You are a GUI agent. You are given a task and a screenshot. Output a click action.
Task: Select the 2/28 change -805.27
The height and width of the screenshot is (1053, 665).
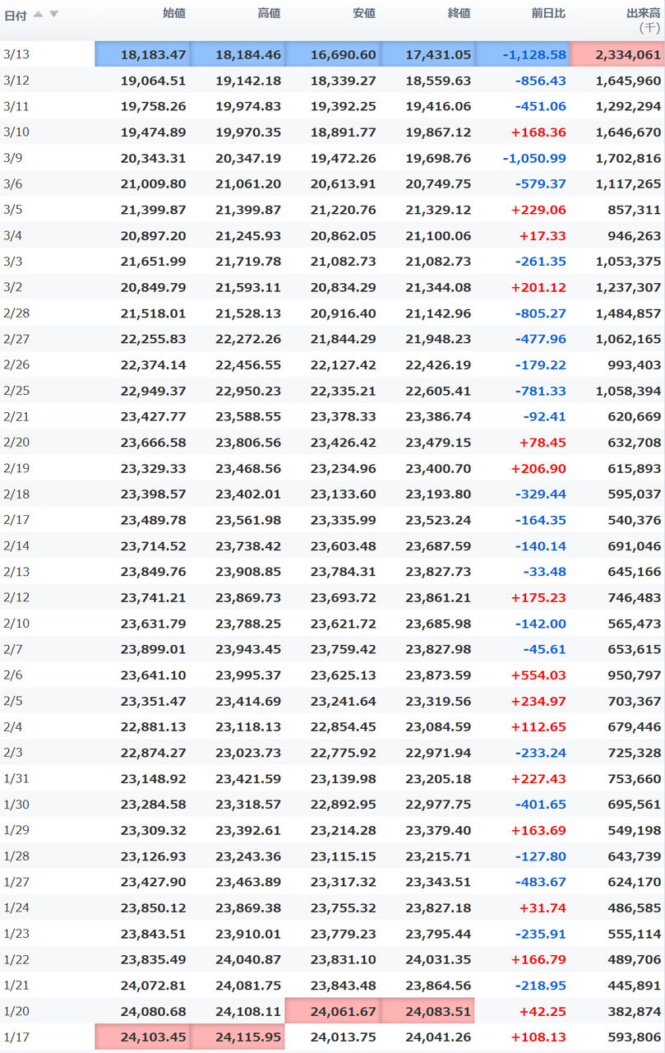click(x=541, y=313)
